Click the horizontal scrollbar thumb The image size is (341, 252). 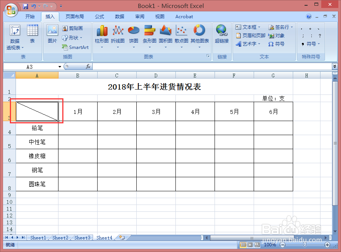252,238
